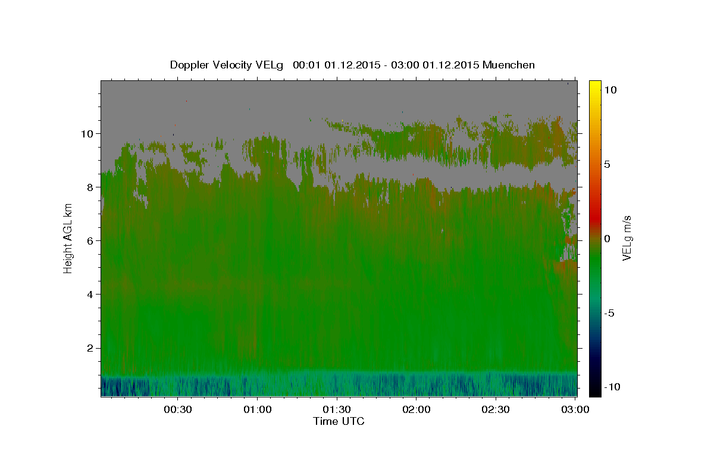Screen dimensions: 714x476
Task: Click the 03:00 time tick label
Action: (x=575, y=409)
